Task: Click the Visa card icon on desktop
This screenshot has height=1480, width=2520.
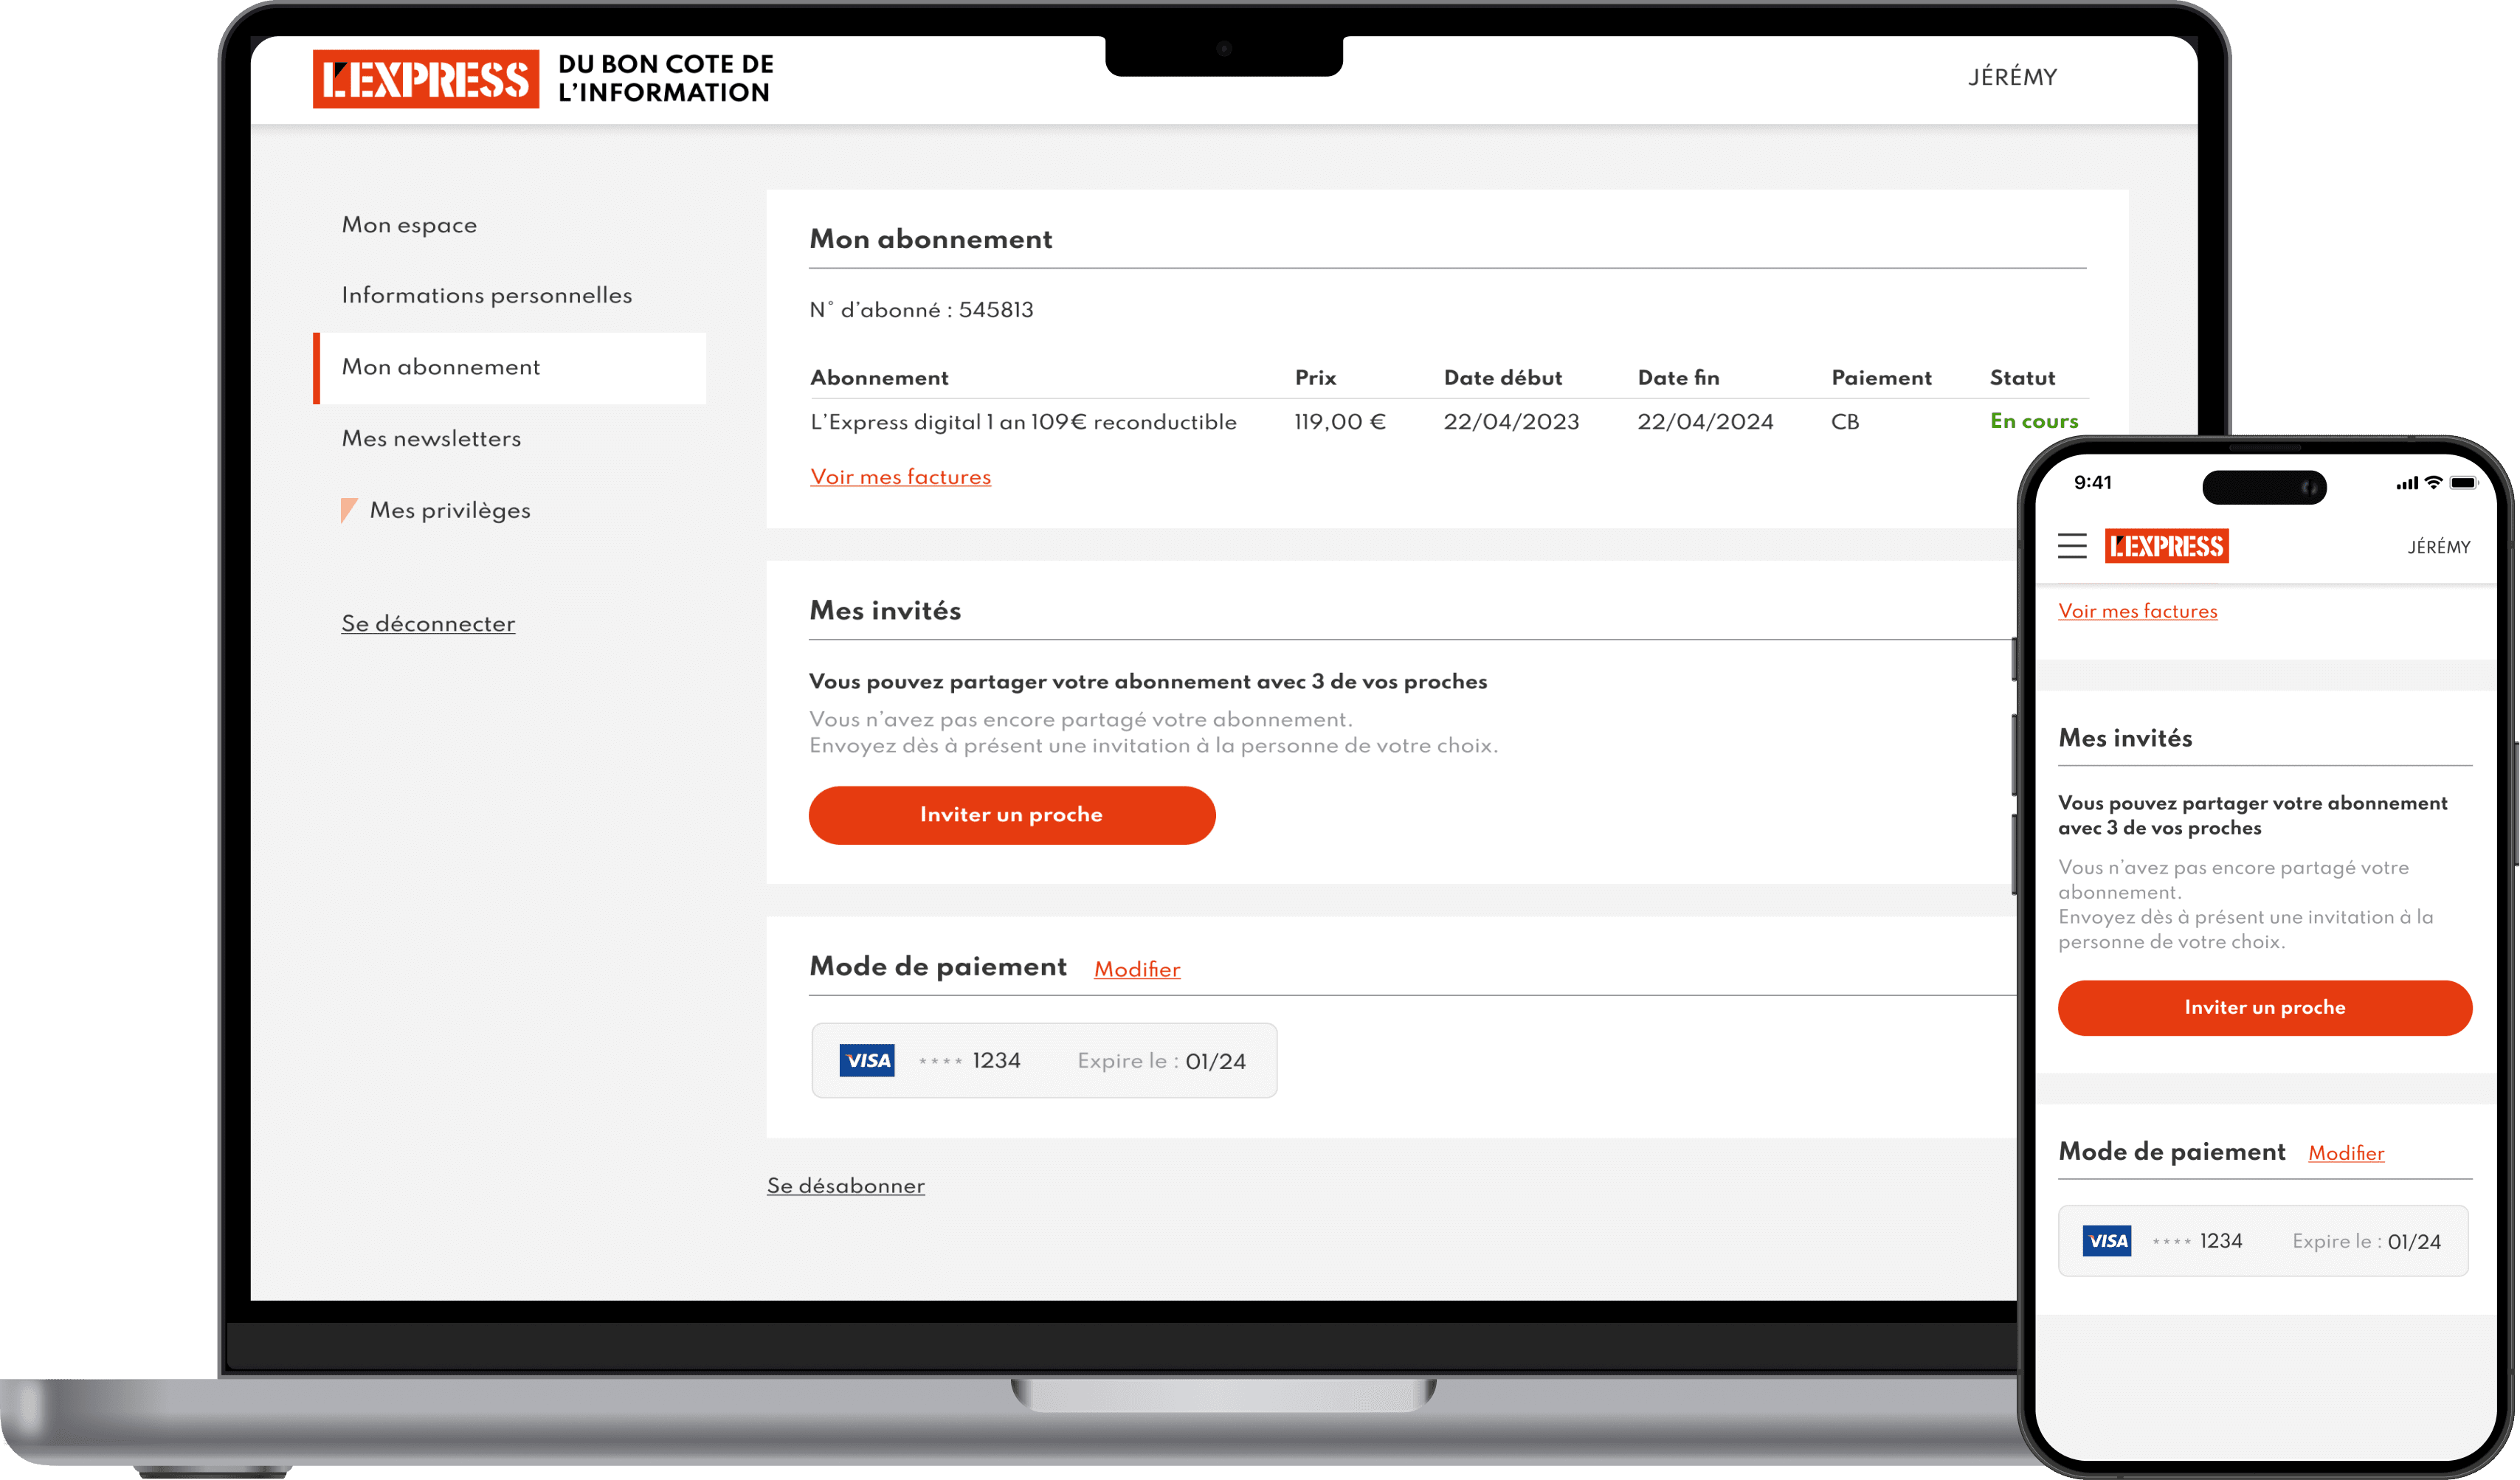Action: point(866,1060)
